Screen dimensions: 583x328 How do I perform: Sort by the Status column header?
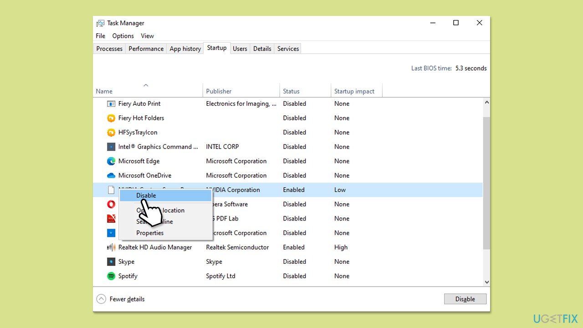click(305, 90)
